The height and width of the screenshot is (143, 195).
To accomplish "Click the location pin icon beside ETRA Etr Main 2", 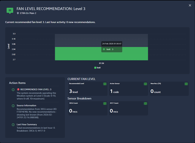I will pyautogui.click(x=18, y=13).
